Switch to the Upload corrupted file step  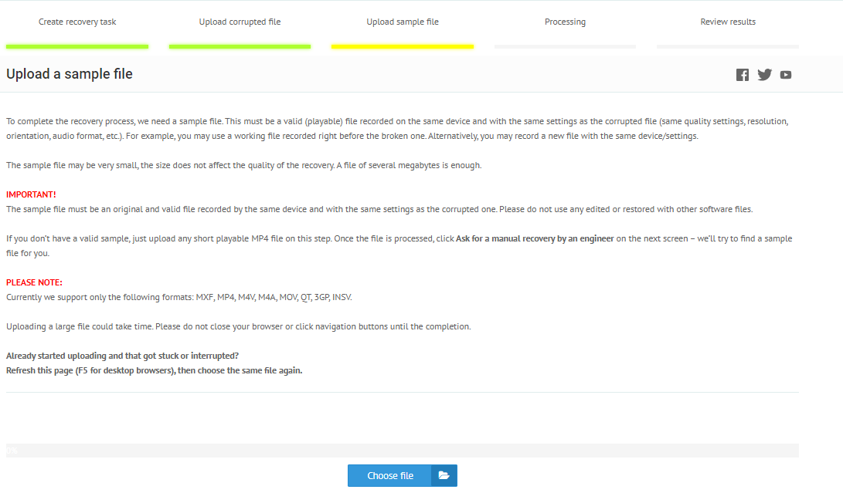point(240,22)
